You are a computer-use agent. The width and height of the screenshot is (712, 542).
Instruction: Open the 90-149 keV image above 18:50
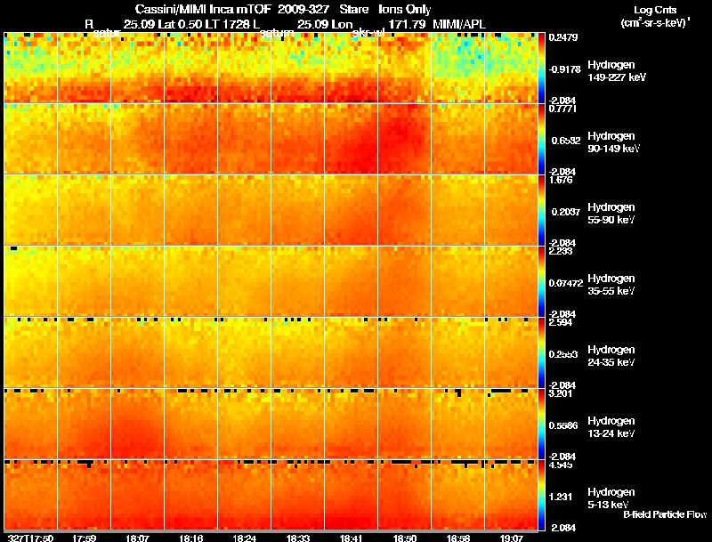pos(405,139)
